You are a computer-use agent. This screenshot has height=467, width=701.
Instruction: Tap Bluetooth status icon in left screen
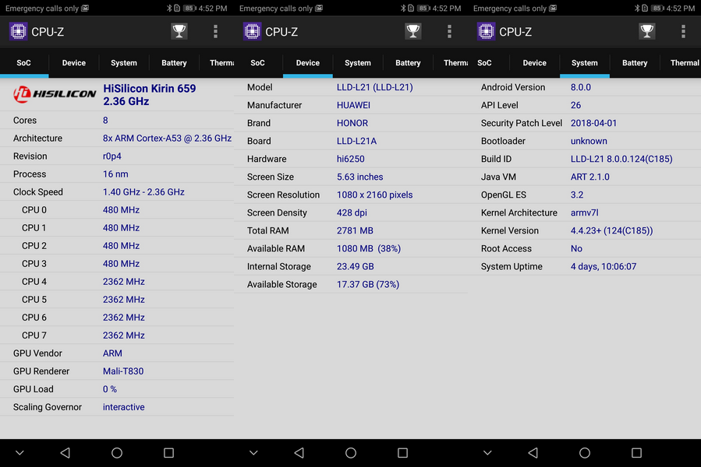169,8
